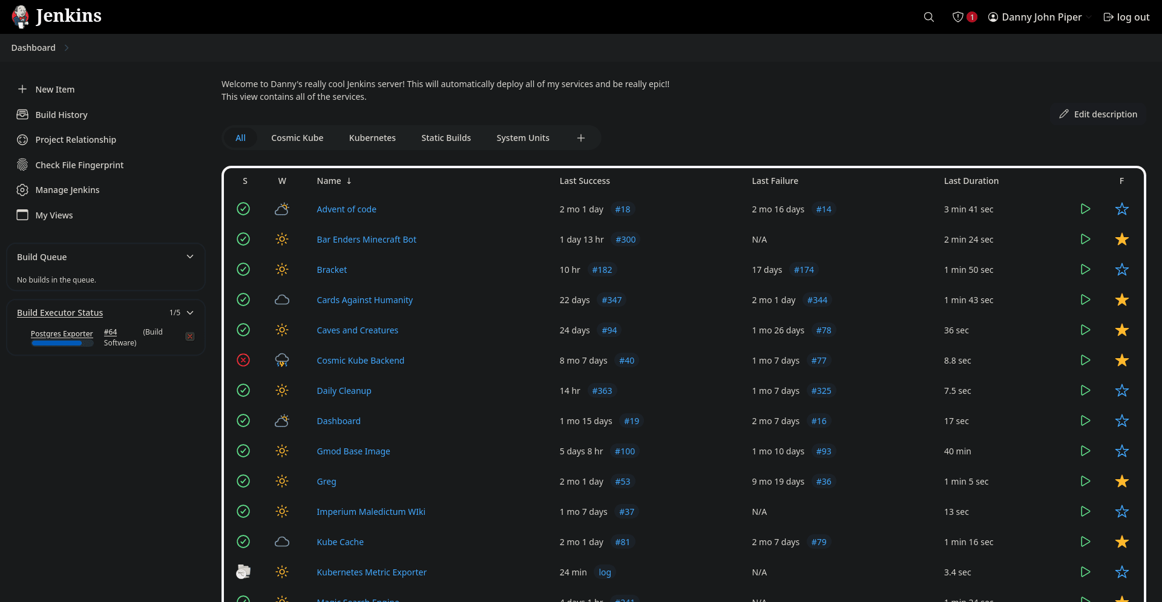
Task: Click the log out link
Action: pos(1126,17)
